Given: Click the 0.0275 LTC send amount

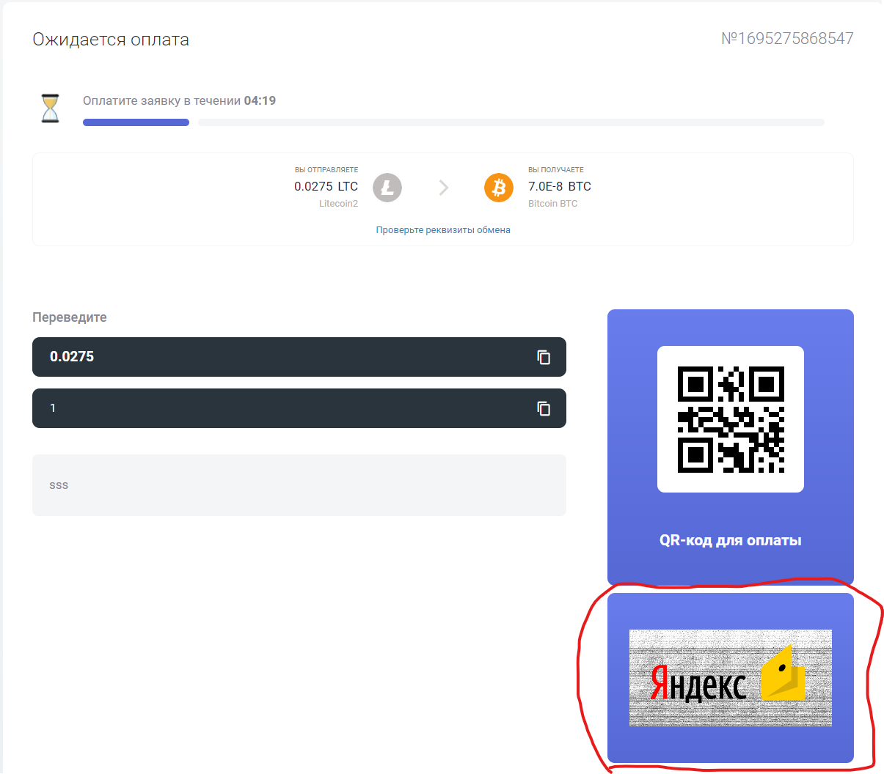Looking at the screenshot, I should [326, 187].
